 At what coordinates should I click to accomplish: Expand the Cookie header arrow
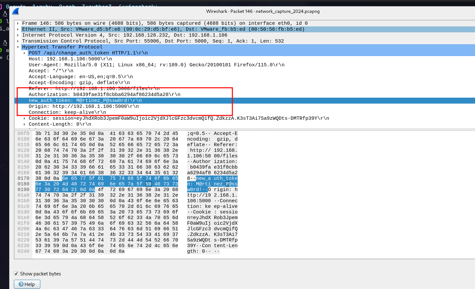(24, 118)
